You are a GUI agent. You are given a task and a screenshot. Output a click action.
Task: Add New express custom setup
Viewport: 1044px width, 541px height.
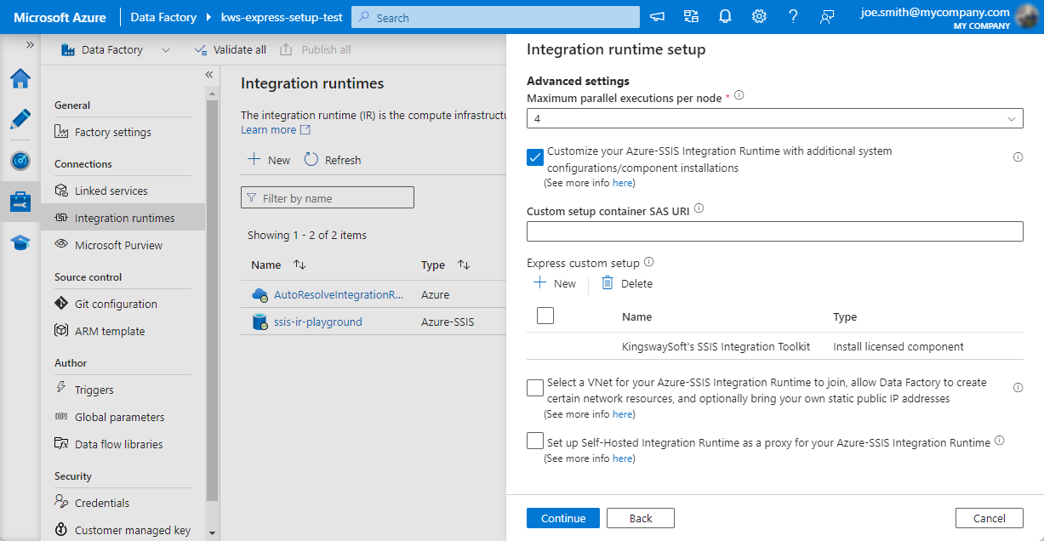pos(555,283)
